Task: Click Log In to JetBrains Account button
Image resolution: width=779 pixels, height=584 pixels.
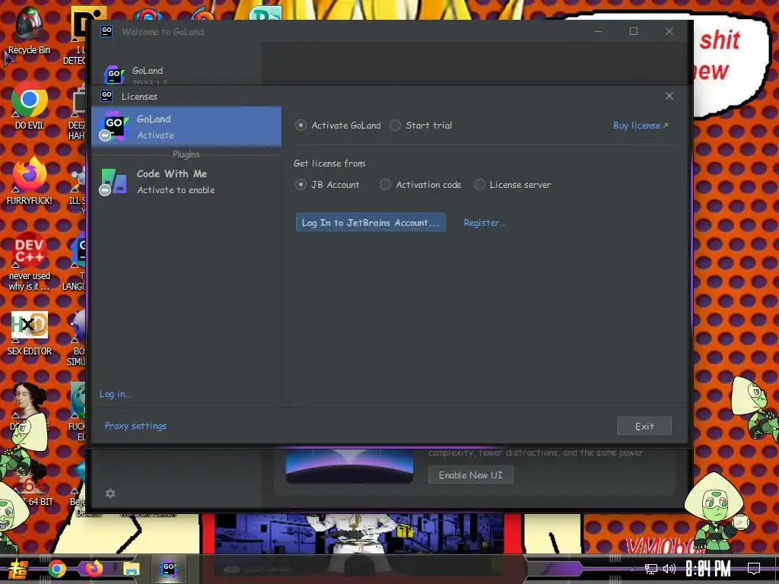Action: [370, 223]
